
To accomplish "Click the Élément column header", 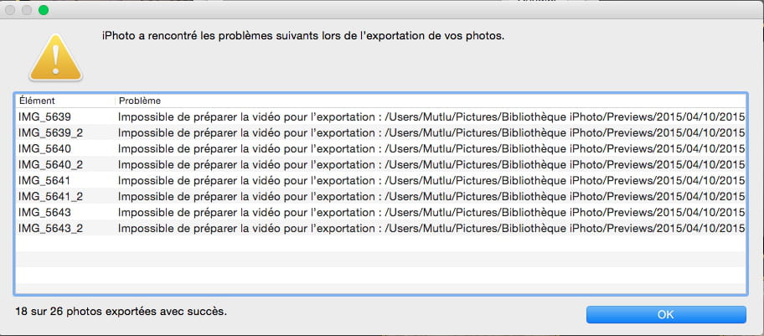I will pos(65,101).
